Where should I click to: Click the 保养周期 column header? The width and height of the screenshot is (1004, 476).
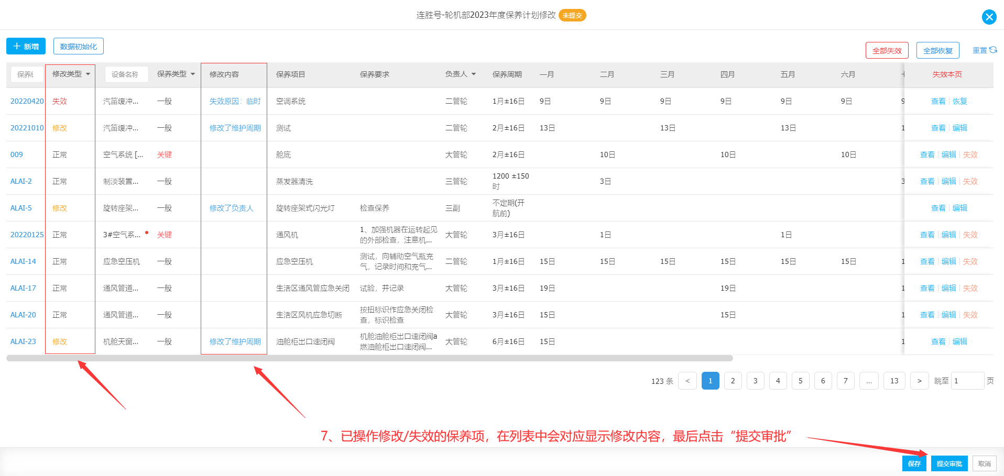click(x=507, y=74)
